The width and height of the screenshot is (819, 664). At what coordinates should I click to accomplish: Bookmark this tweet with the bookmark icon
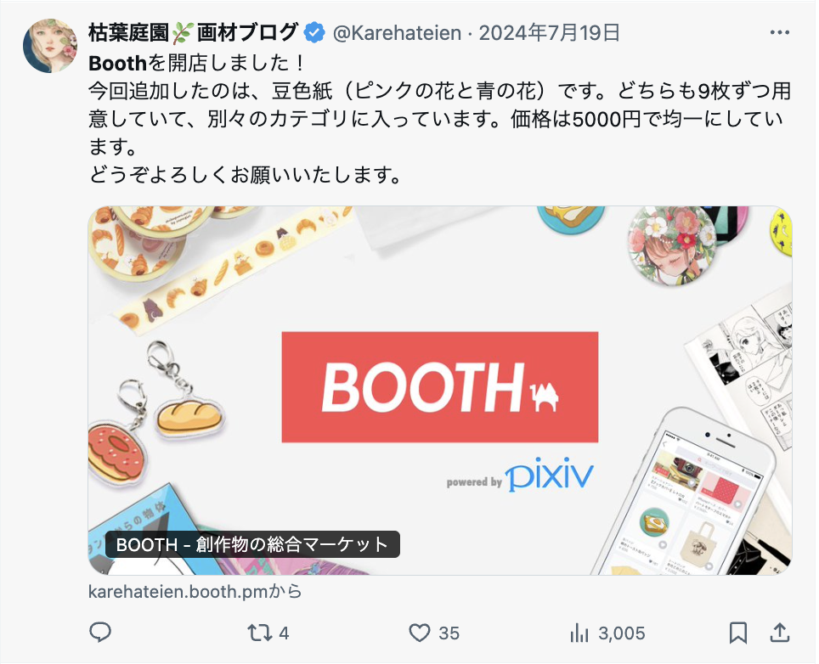(x=738, y=633)
